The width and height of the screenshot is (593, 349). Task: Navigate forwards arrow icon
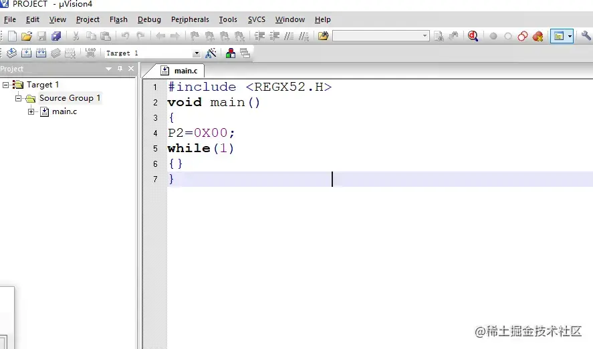(174, 36)
